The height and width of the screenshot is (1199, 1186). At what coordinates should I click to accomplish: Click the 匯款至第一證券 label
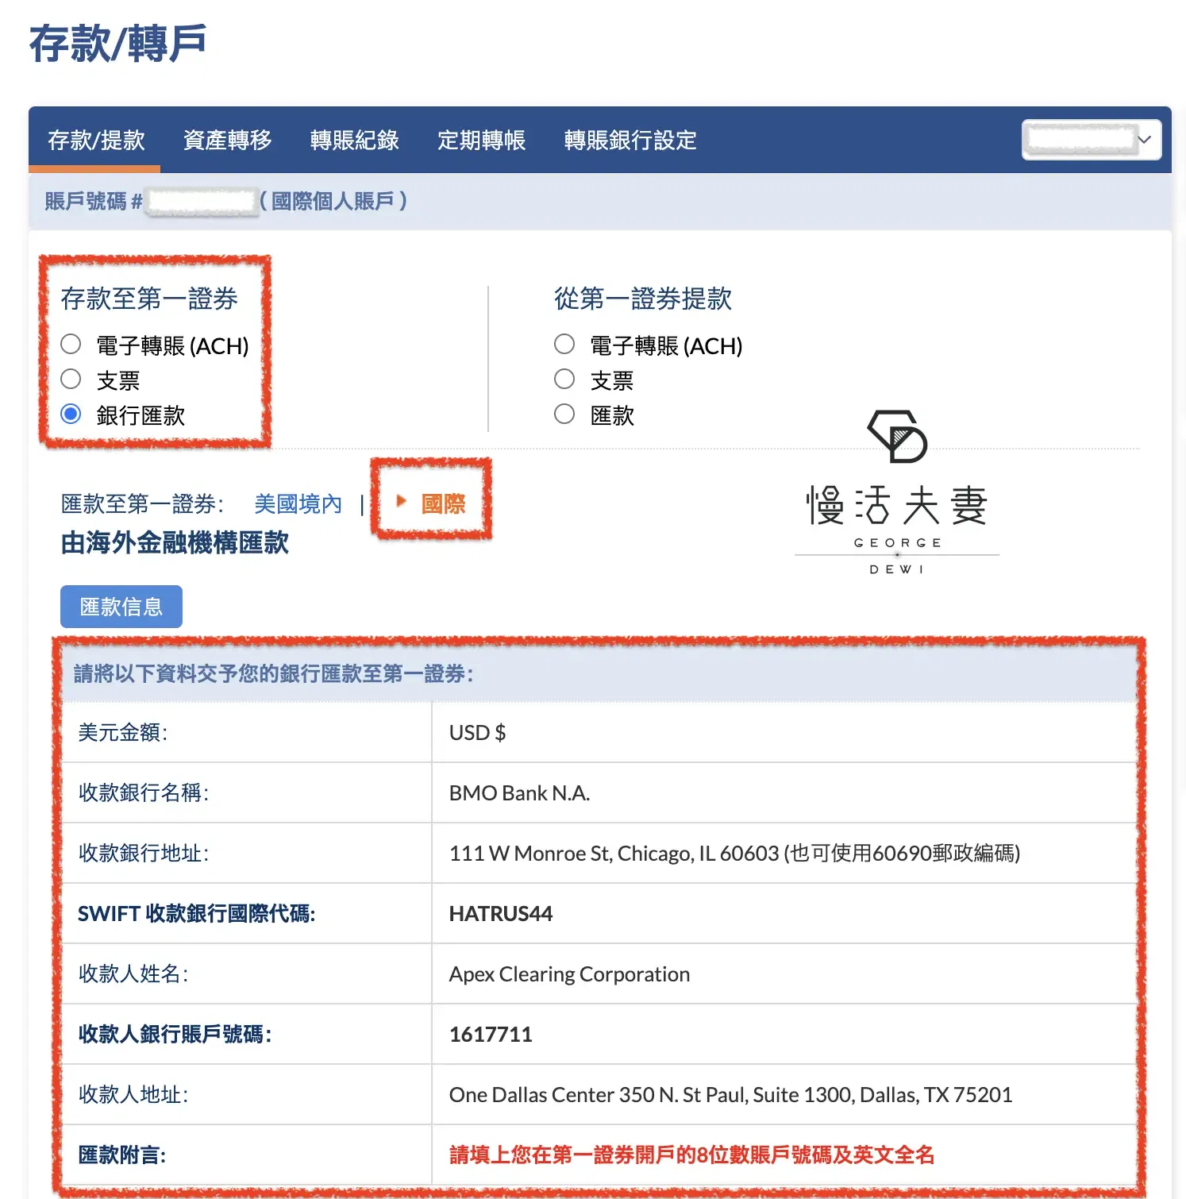pos(143,503)
